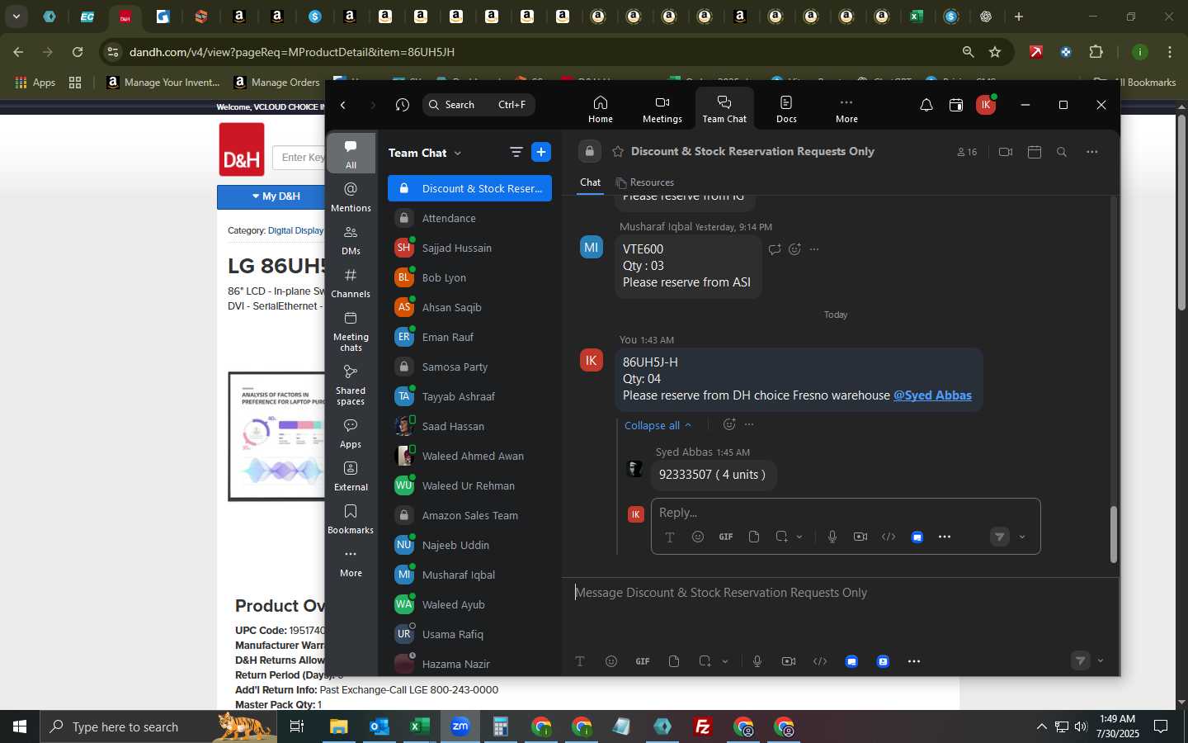Click the @Syed Abbas mention link
This screenshot has height=743, width=1188.
pos(932,395)
